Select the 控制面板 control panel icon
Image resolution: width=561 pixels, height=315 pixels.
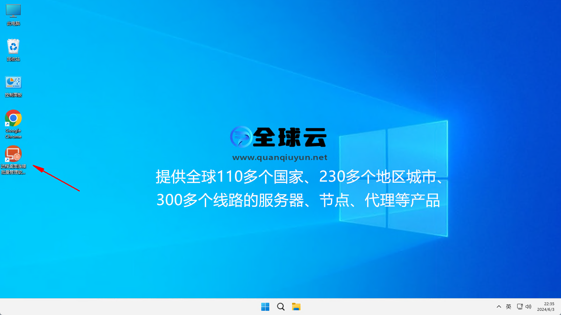coord(13,86)
